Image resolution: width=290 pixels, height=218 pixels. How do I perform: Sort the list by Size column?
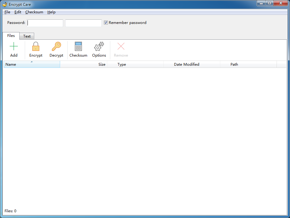tap(84, 64)
